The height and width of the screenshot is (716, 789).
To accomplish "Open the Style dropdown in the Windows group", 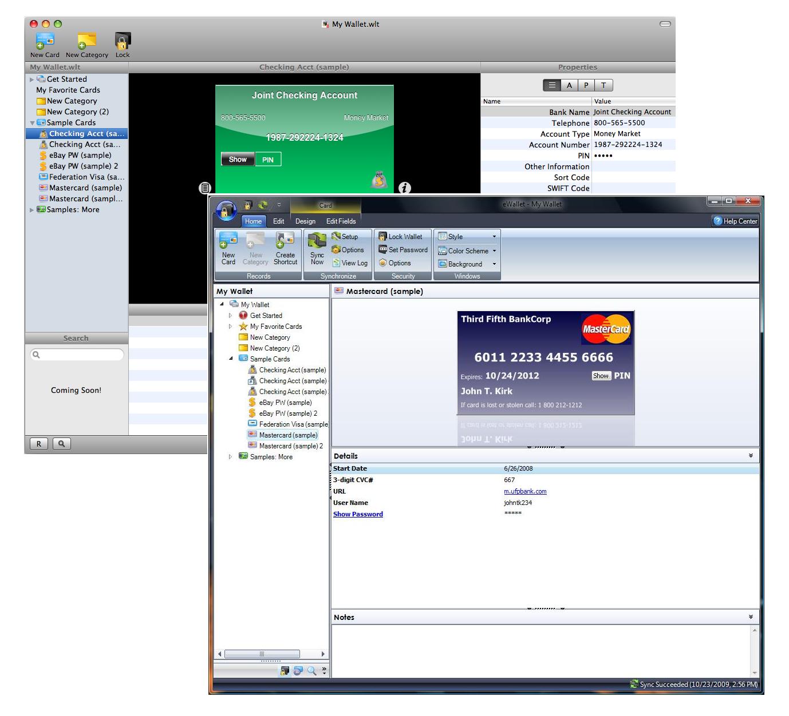I will (x=467, y=236).
